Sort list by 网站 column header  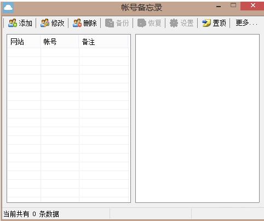coord(24,42)
